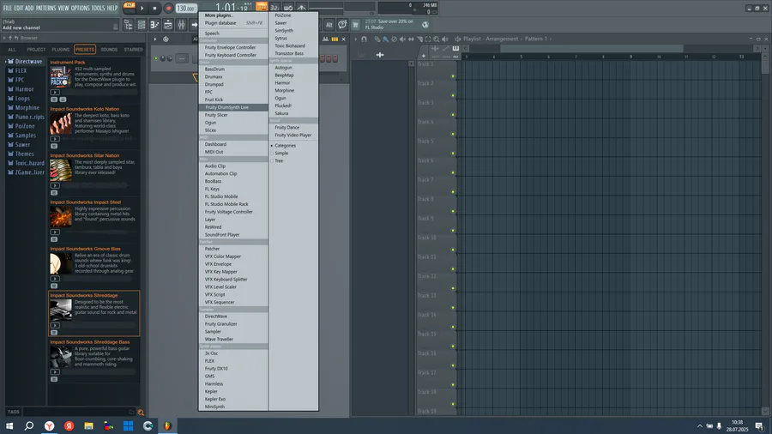Add Fruity DrumSynth Live channel
This screenshot has width=772, height=434.
(233, 107)
